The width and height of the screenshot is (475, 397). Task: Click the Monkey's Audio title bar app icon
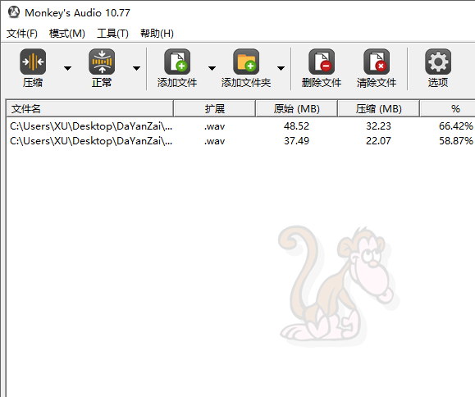(x=14, y=12)
